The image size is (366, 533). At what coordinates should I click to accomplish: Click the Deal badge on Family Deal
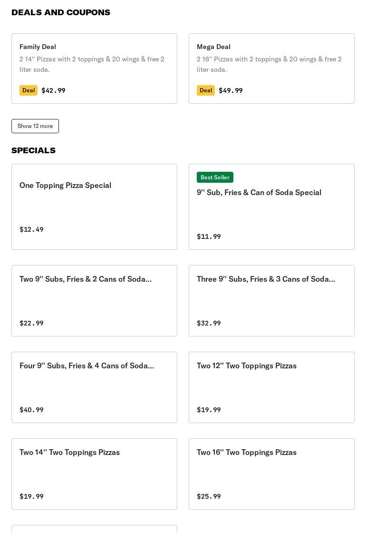[29, 90]
